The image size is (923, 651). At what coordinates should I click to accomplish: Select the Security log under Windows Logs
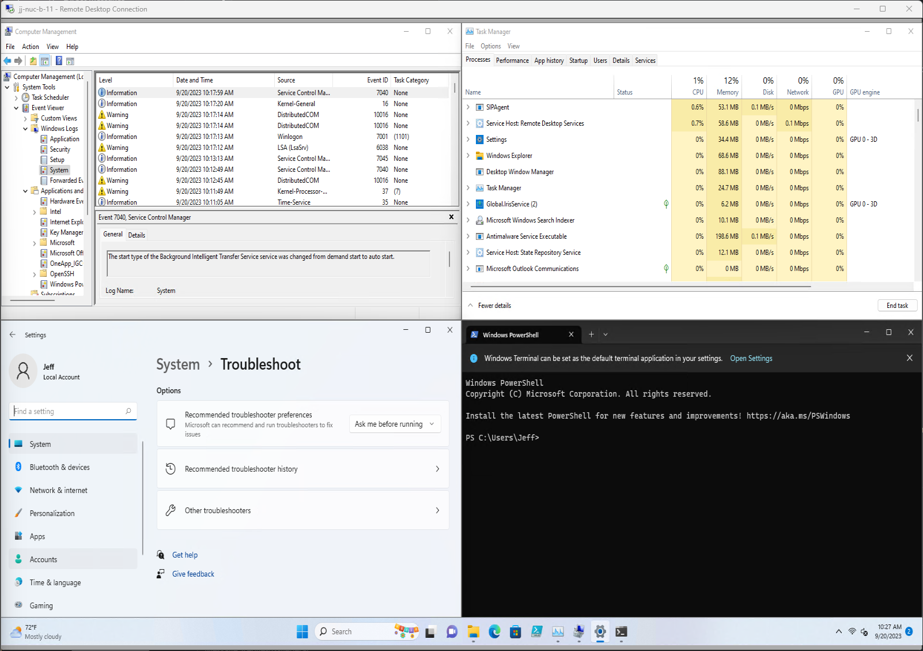[x=60, y=149]
